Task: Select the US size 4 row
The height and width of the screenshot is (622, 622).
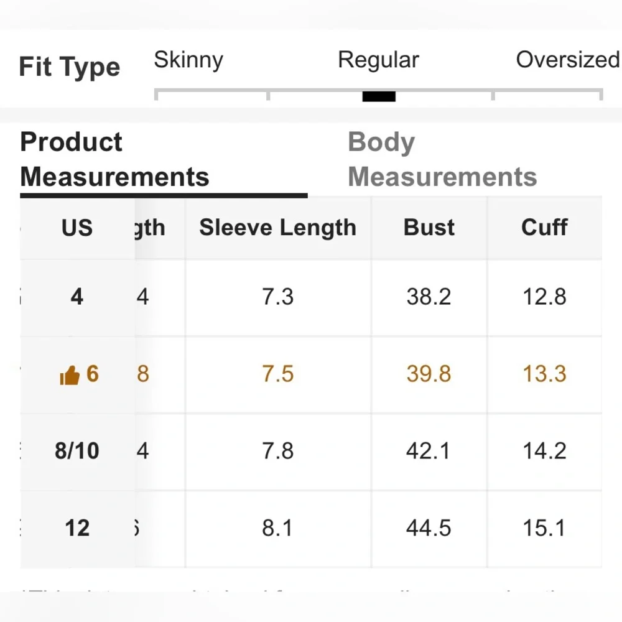Action: click(x=311, y=297)
